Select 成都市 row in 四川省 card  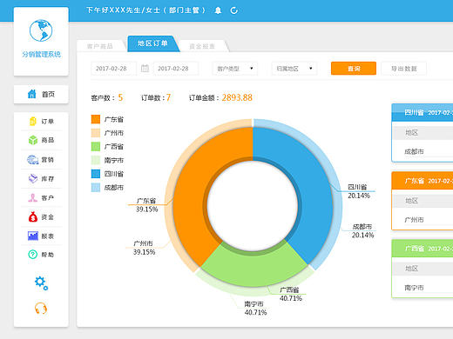coord(423,151)
